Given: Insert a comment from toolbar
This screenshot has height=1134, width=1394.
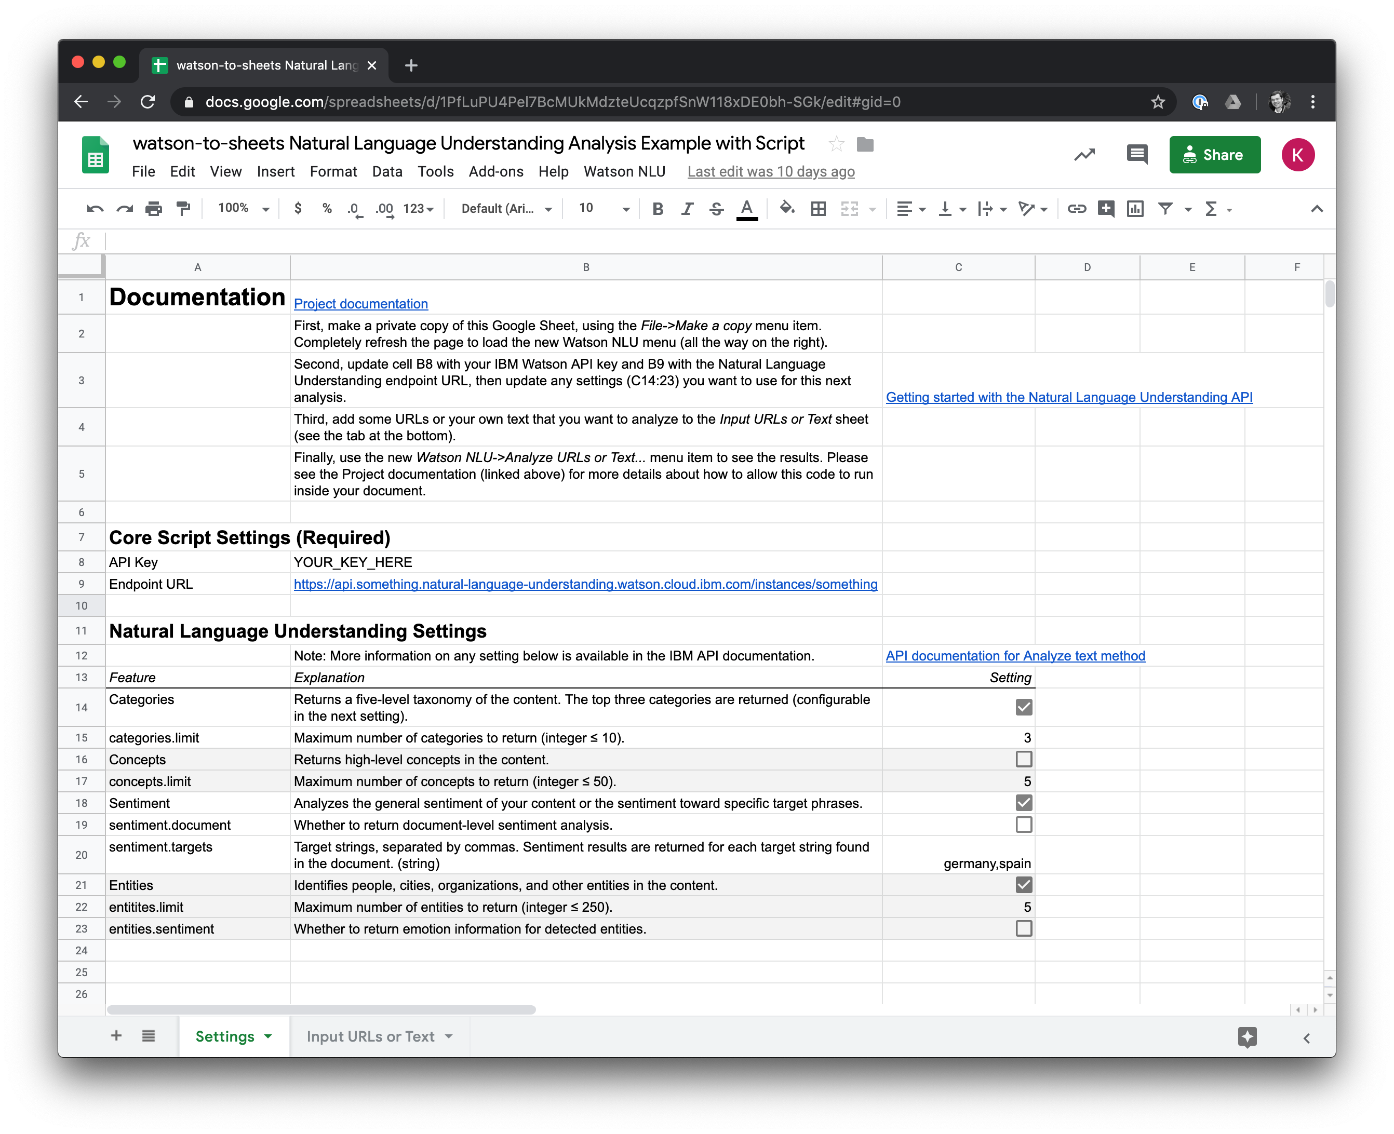Looking at the screenshot, I should click(1106, 209).
